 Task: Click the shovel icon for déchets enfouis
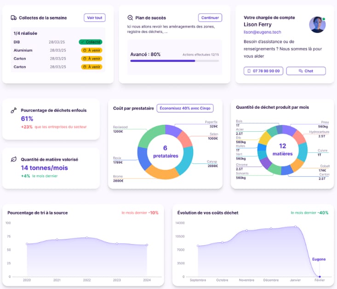pos(14,111)
